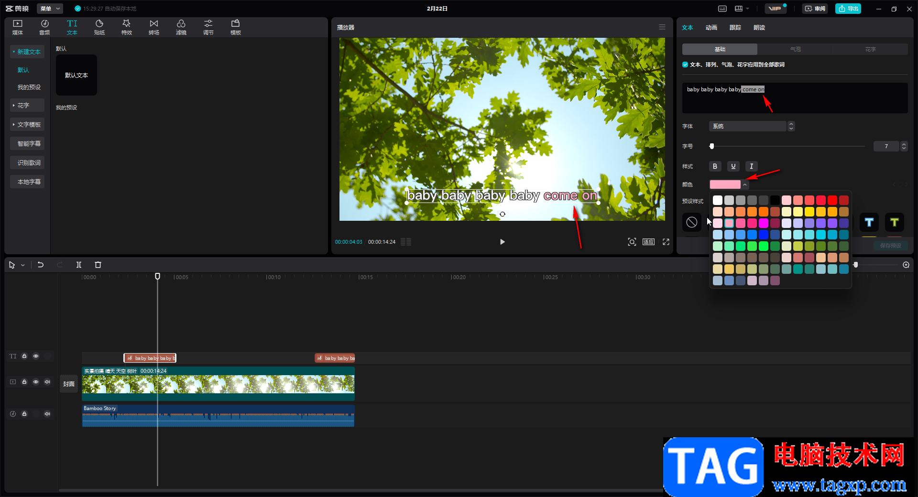Collapse the 新建文本 sidebar group
The width and height of the screenshot is (918, 497).
tap(27, 52)
